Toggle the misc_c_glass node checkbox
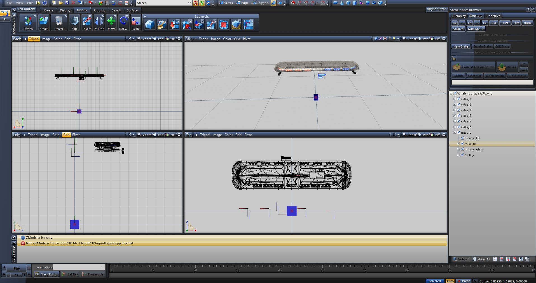536x283 pixels. click(462, 149)
